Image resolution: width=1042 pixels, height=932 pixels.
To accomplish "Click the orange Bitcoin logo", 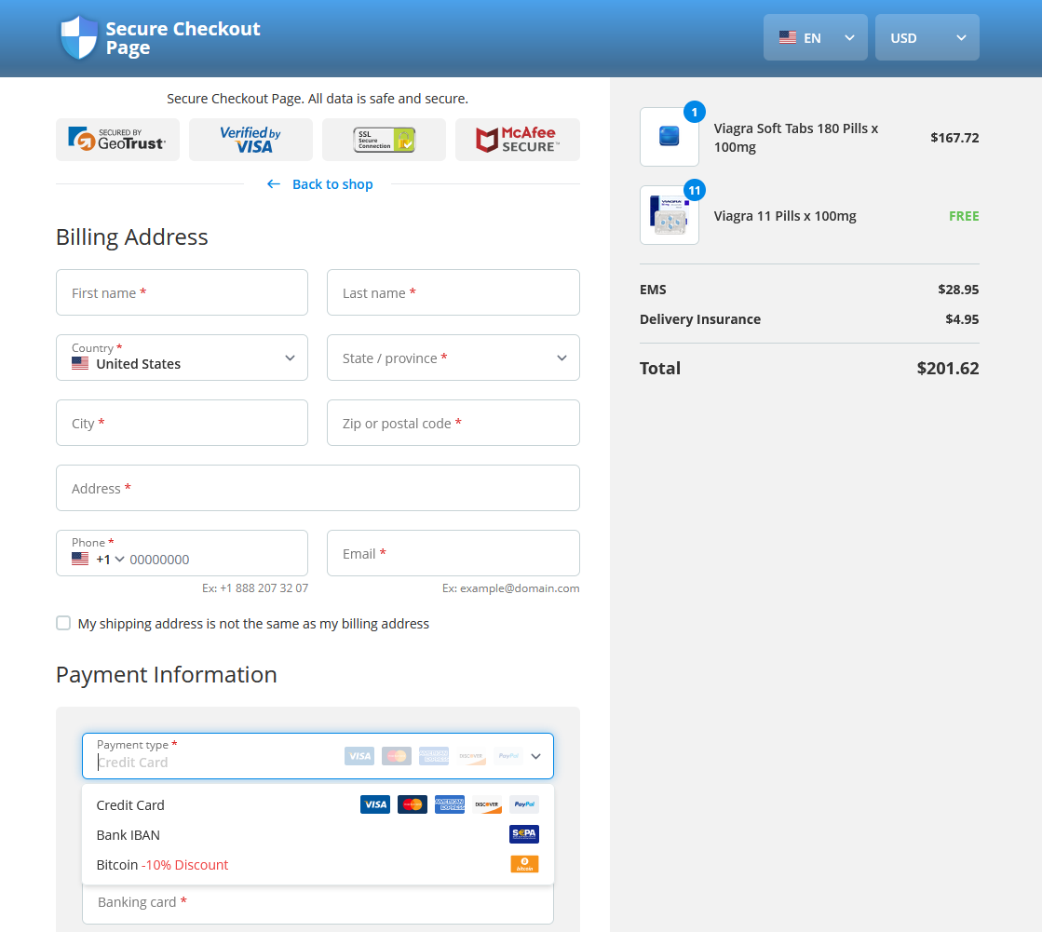I will pyautogui.click(x=524, y=864).
